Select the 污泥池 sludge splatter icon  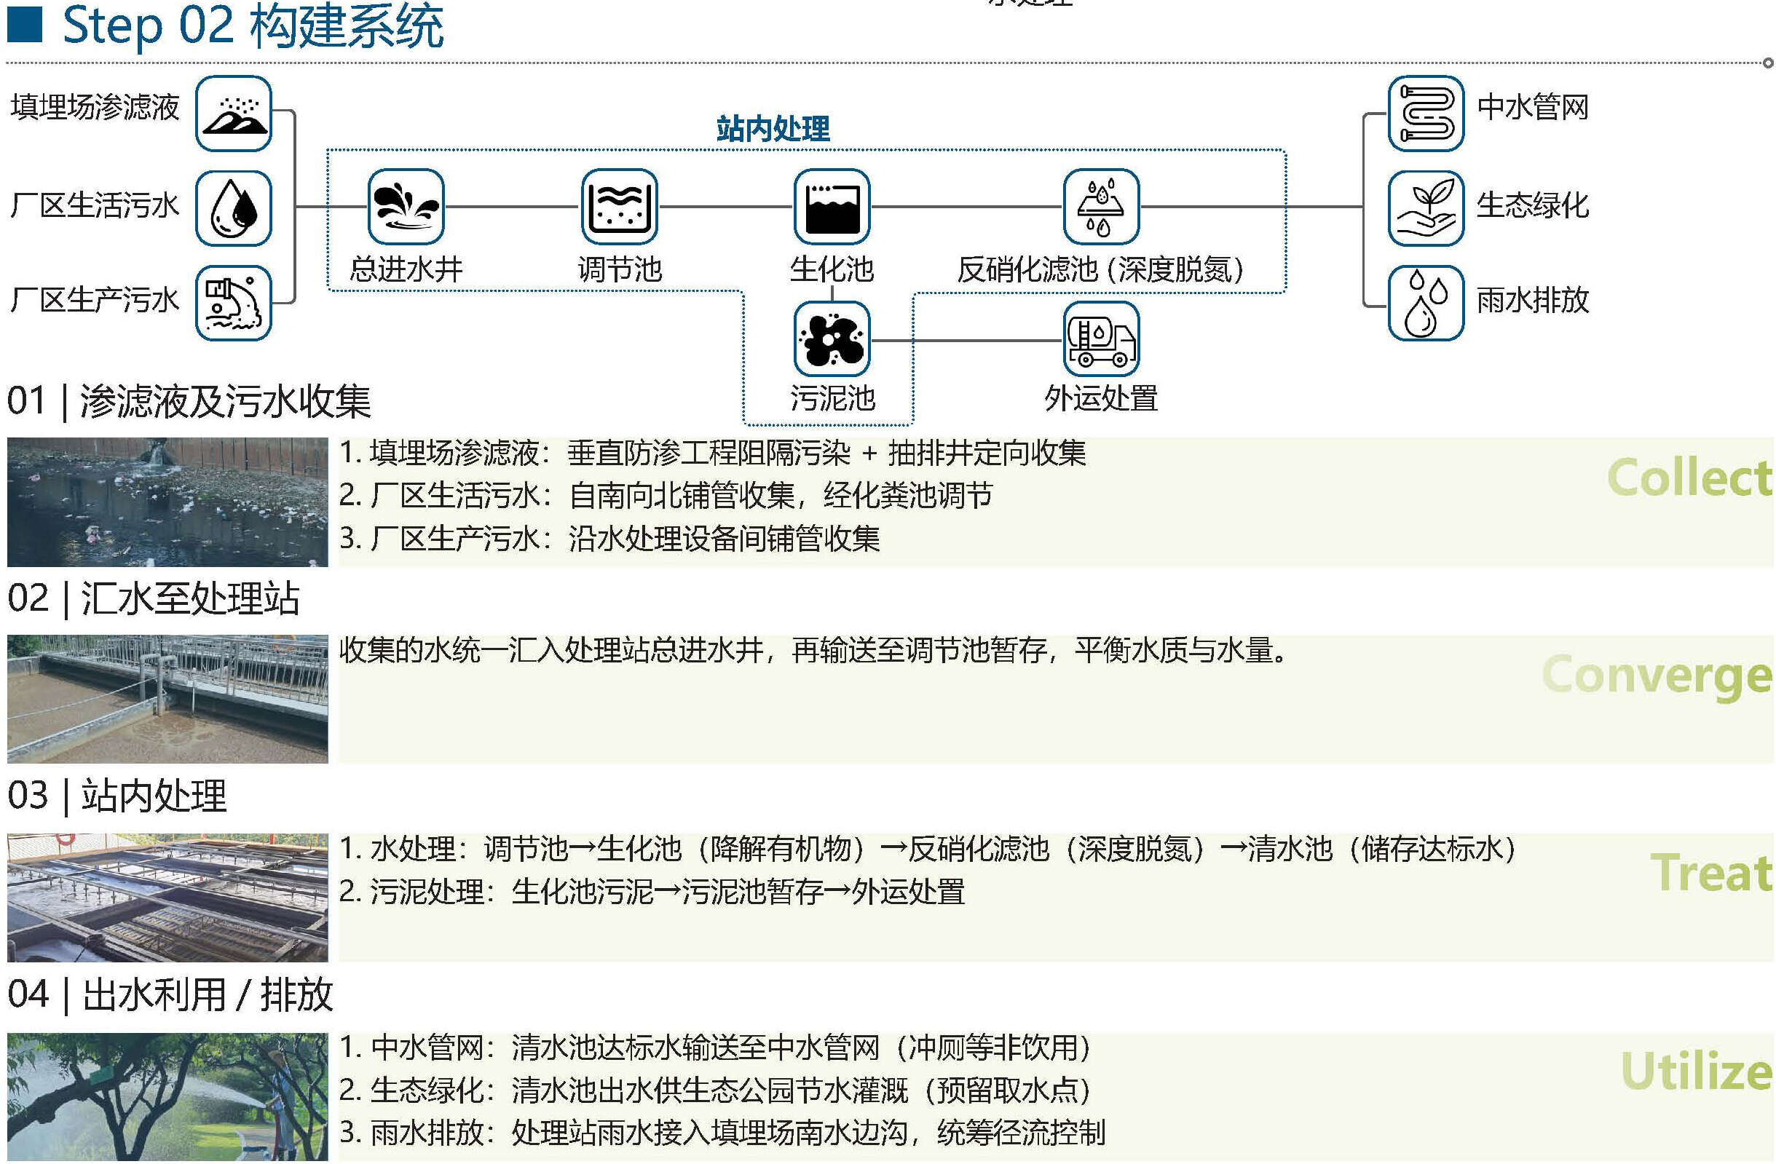832,338
